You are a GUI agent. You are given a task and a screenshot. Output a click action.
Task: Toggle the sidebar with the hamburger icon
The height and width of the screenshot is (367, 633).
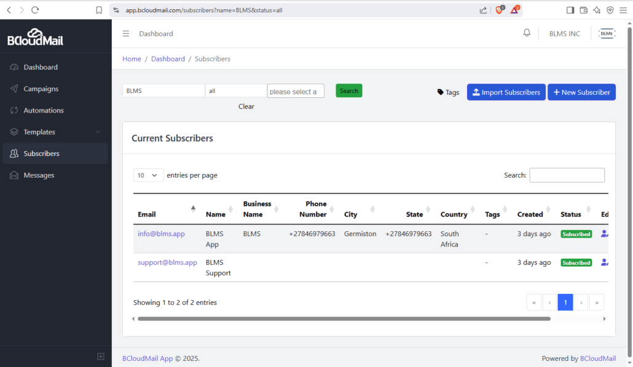126,34
